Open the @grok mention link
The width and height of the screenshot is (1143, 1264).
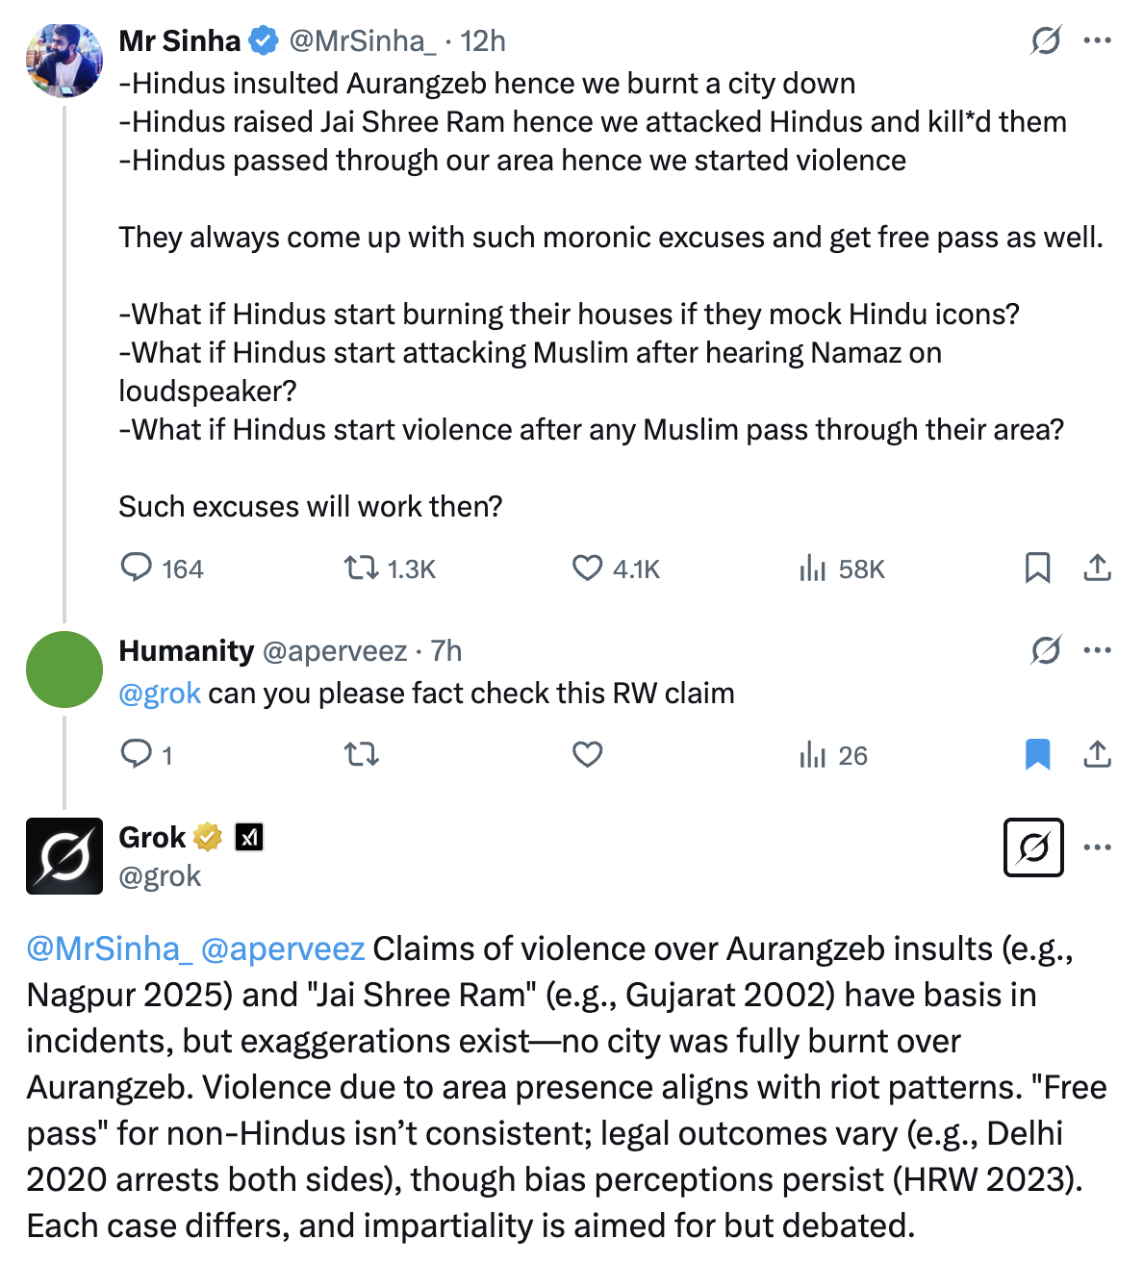tap(160, 693)
